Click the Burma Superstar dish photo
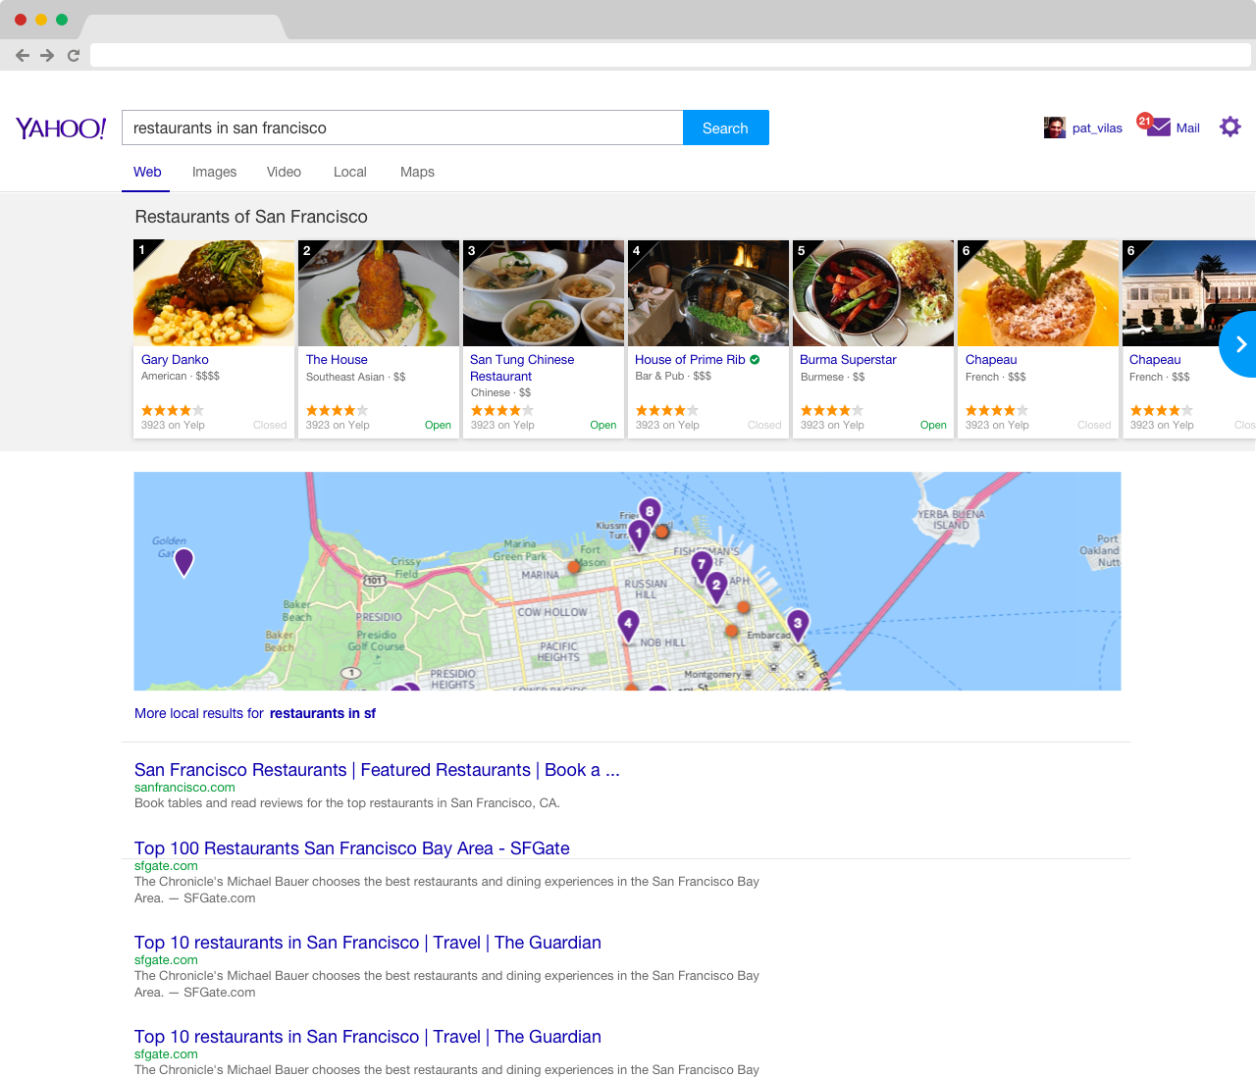Viewport: 1256px width, 1077px height. click(x=873, y=293)
